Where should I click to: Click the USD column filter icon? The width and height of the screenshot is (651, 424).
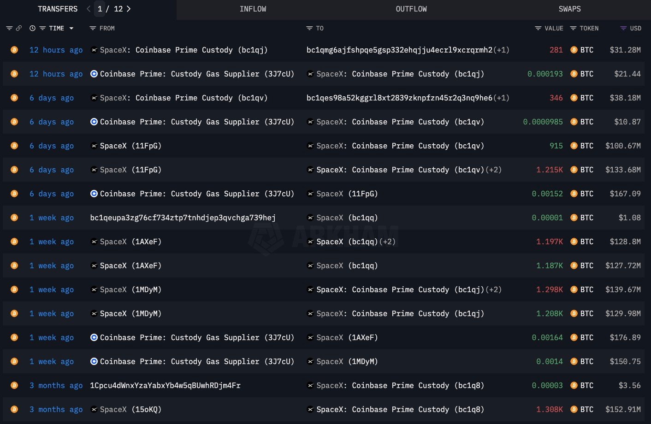pos(623,29)
